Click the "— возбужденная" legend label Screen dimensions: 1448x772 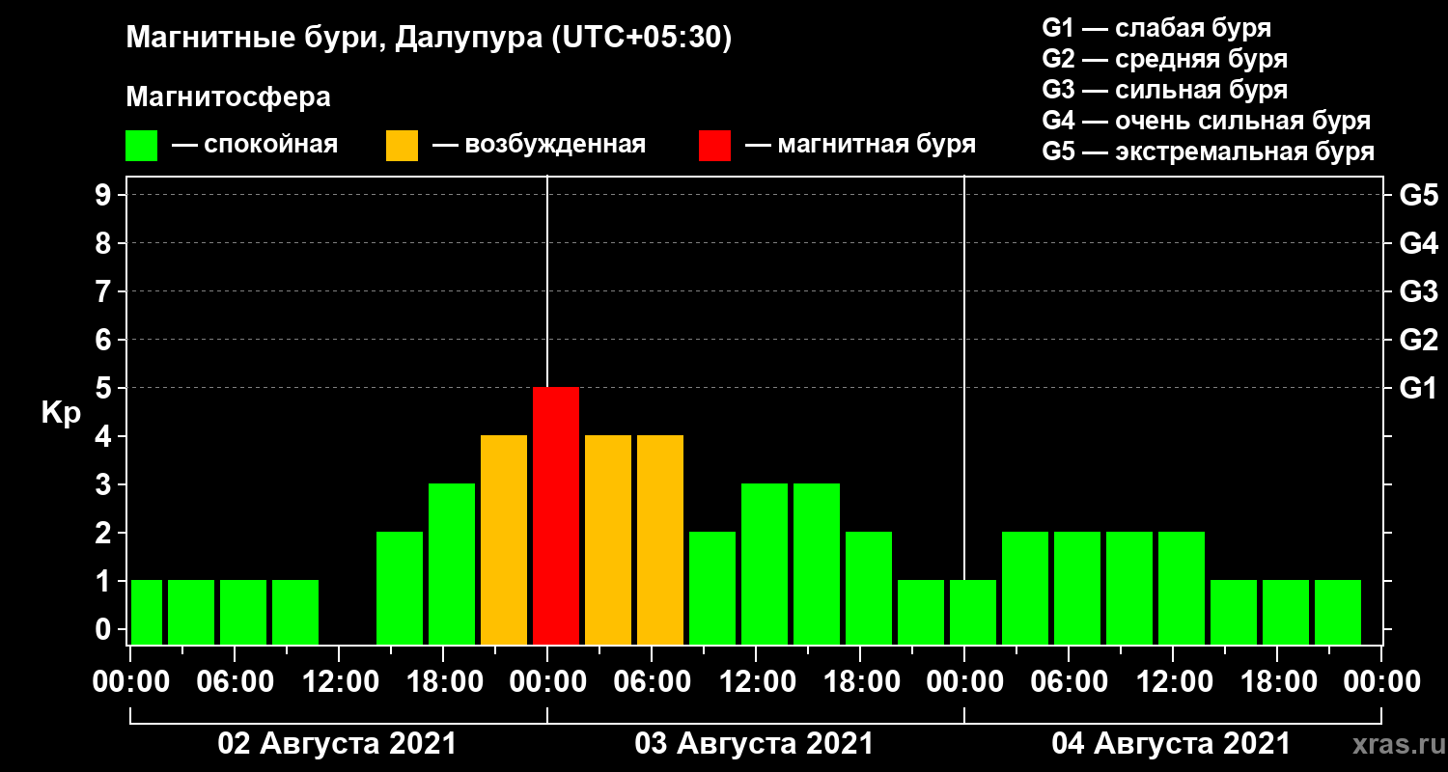click(x=539, y=145)
